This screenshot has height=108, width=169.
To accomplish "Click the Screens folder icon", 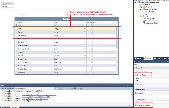I will (141, 16).
